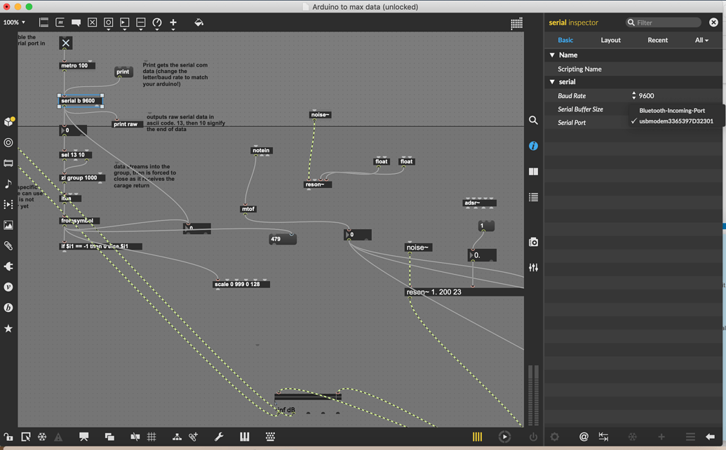
Task: Toggle audio power button at bottom right
Action: 533,437
